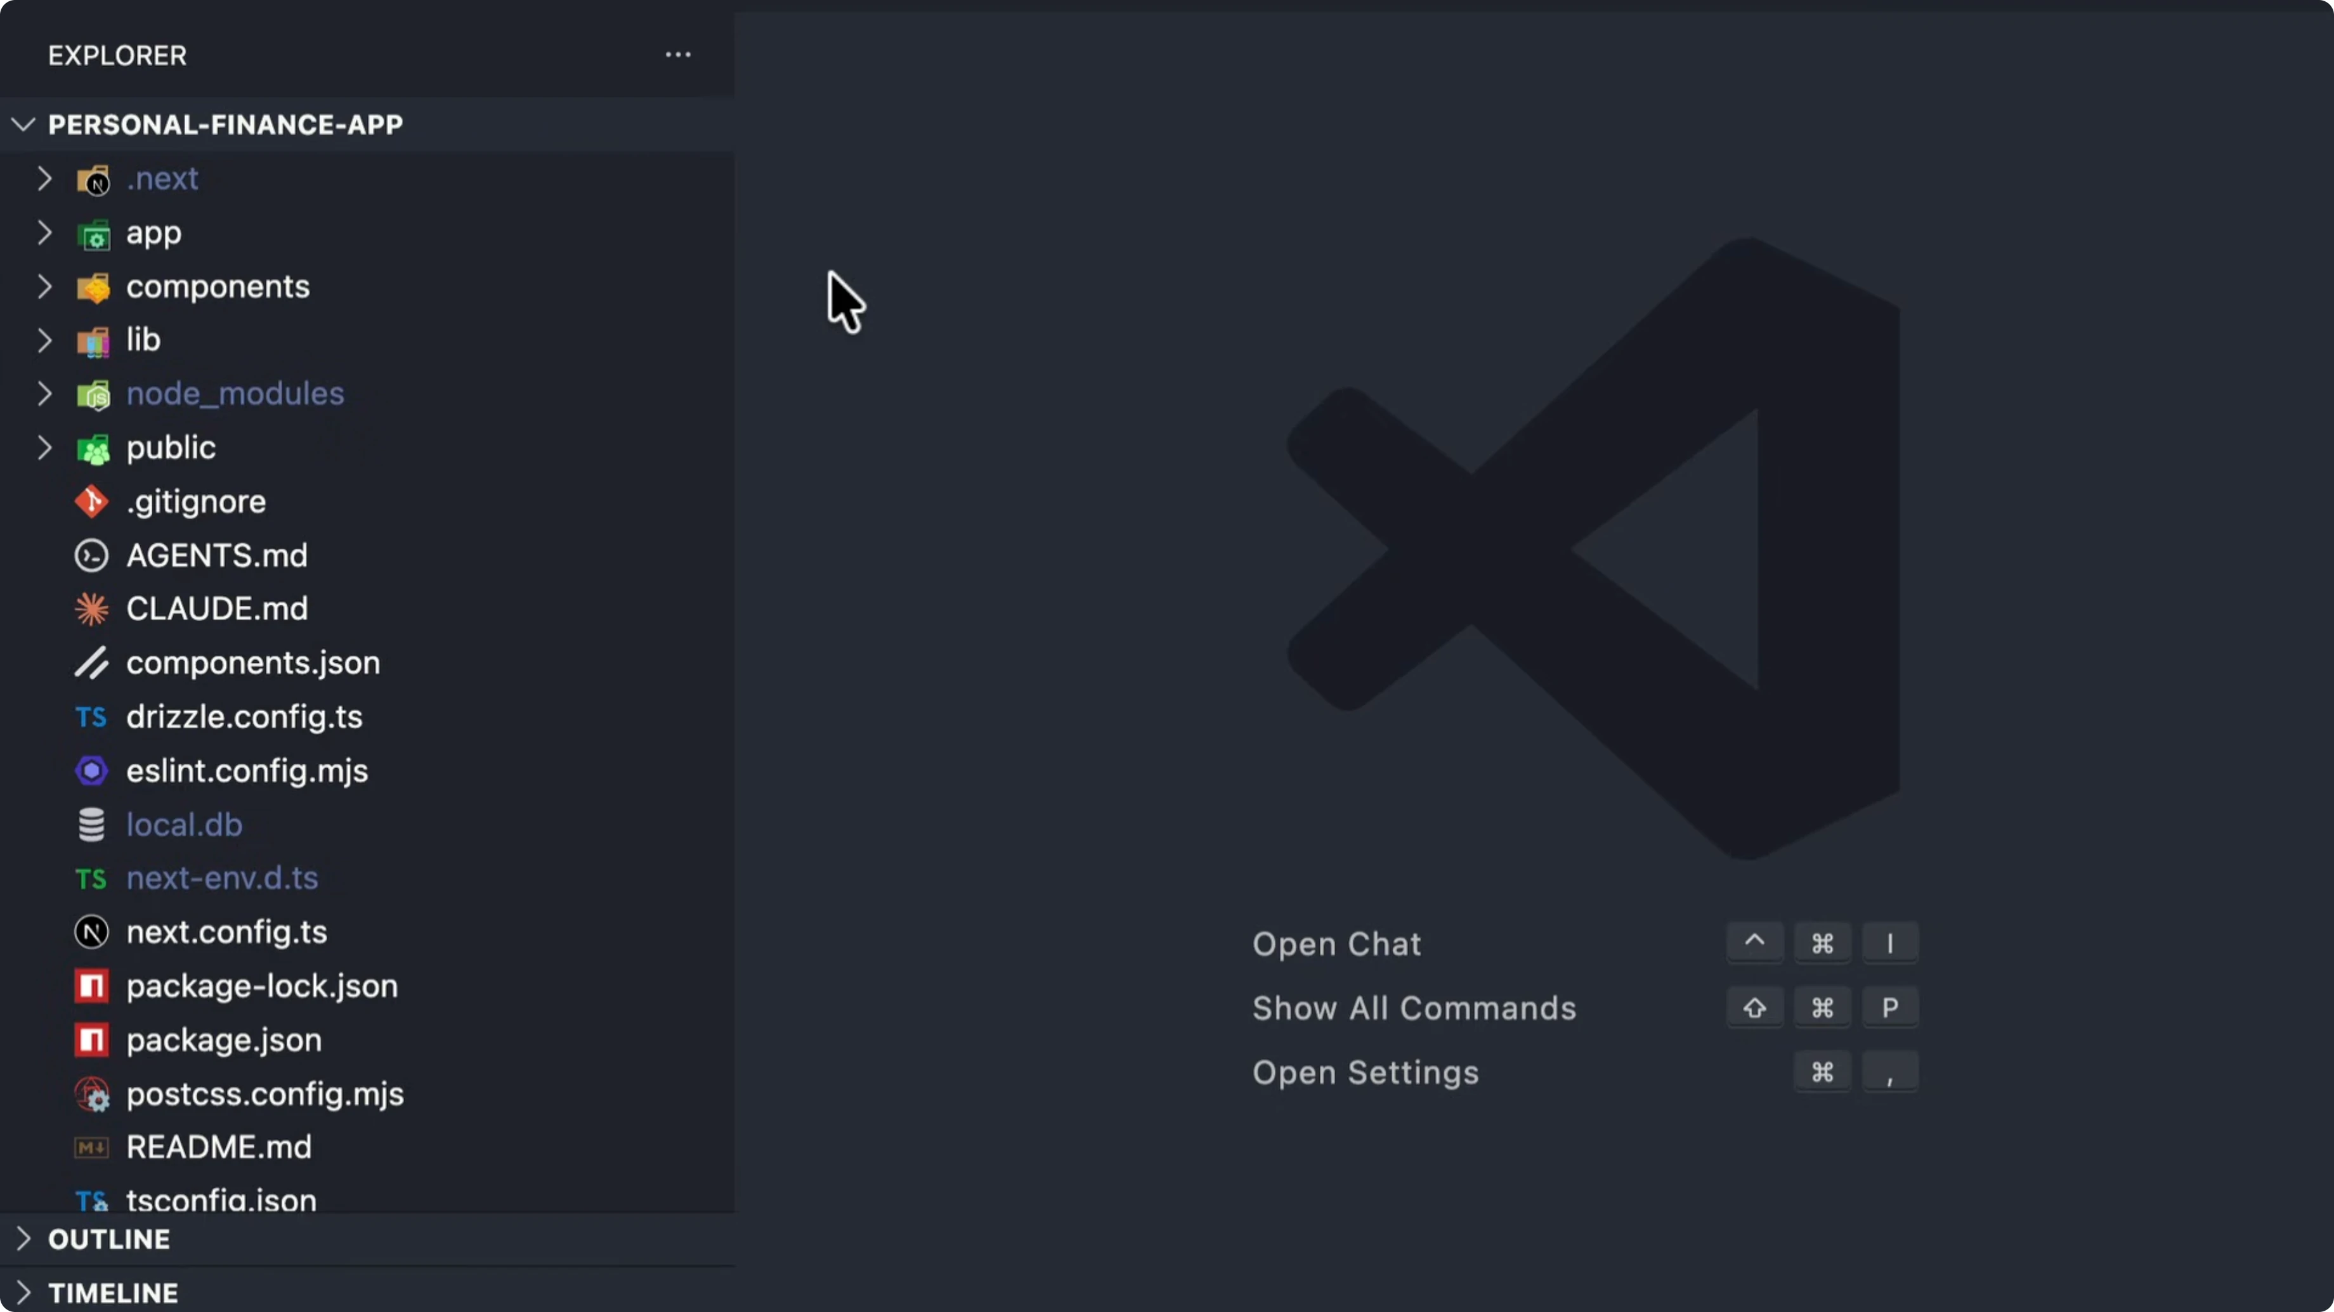Click the shadcn icon beside components.json

(x=91, y=663)
